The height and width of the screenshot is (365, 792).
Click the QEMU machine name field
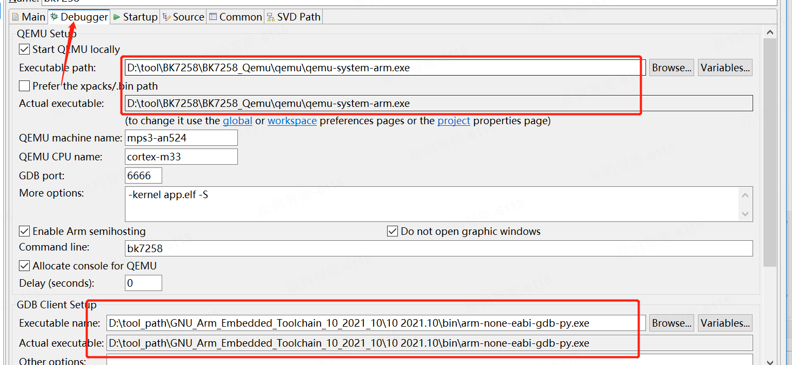tap(181, 138)
